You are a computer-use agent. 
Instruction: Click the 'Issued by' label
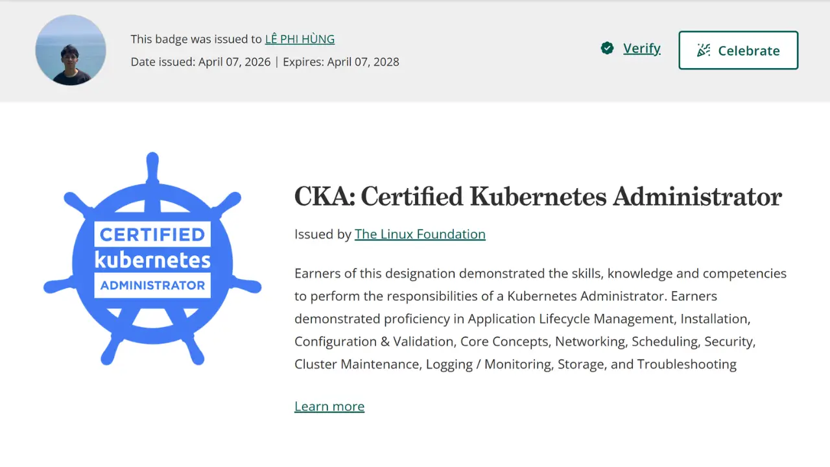pyautogui.click(x=322, y=234)
